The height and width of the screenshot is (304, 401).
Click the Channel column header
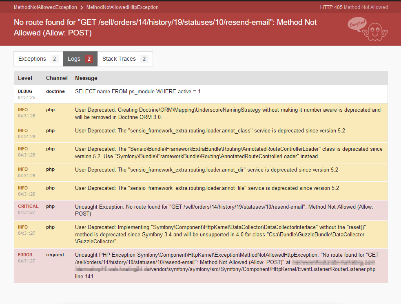coord(57,78)
